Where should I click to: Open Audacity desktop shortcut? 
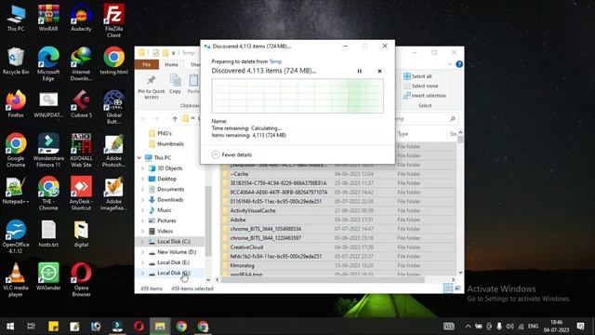[x=81, y=19]
